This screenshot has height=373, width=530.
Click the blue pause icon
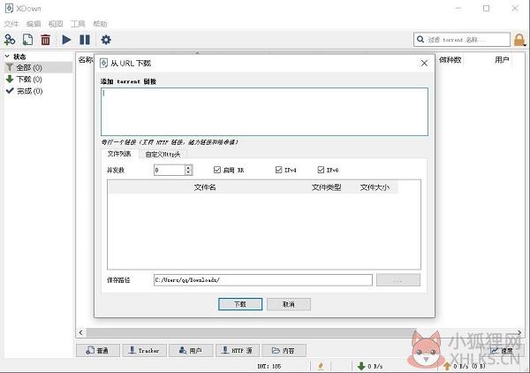85,40
